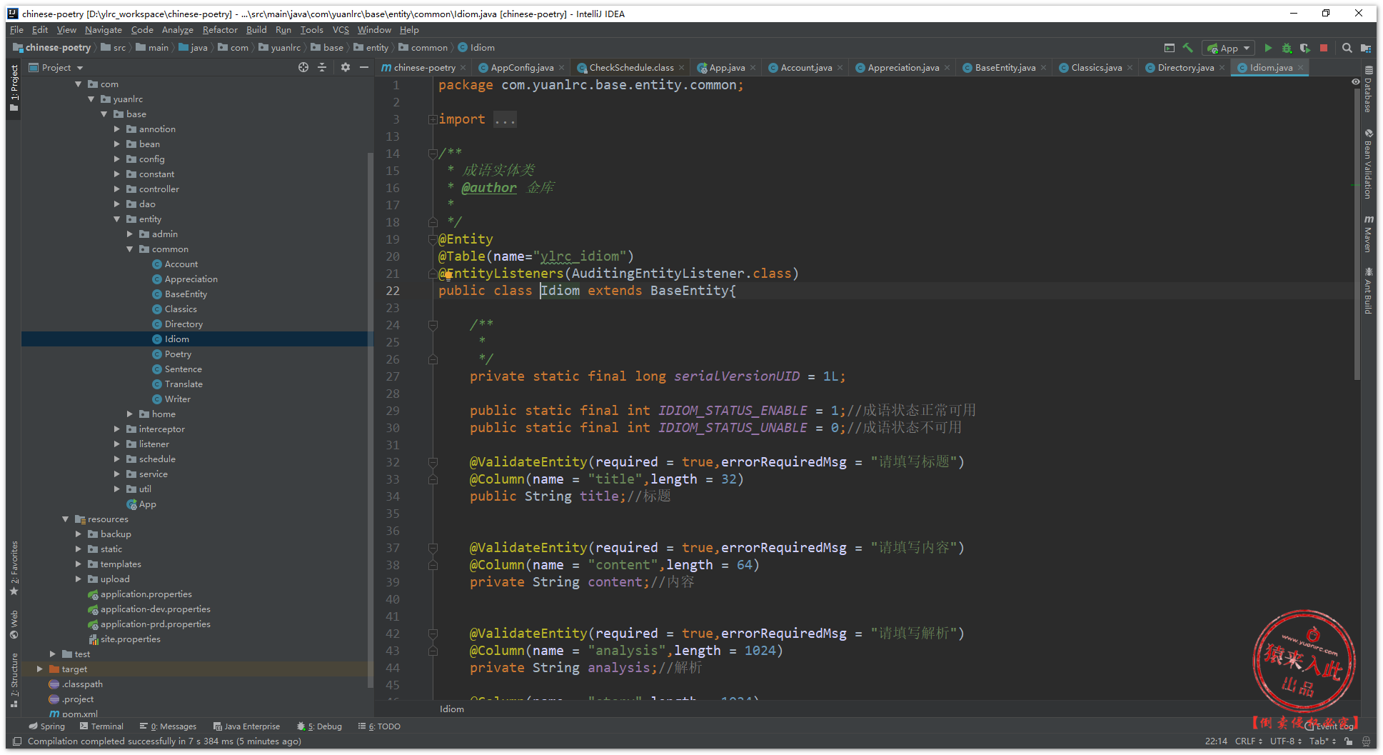Switch to the CheckSchedule.class tab
1383x755 pixels.
click(x=631, y=68)
